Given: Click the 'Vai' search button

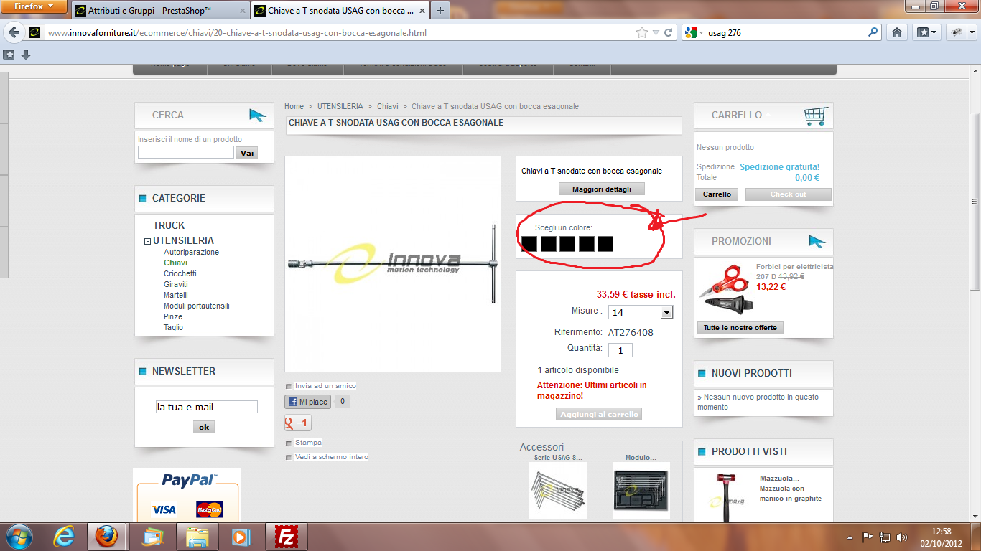Looking at the screenshot, I should (247, 153).
